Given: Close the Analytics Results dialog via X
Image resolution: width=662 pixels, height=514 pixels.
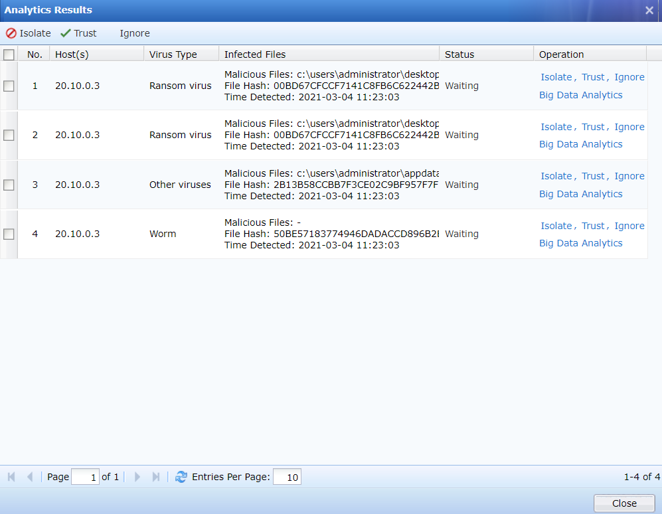Looking at the screenshot, I should click(x=649, y=10).
